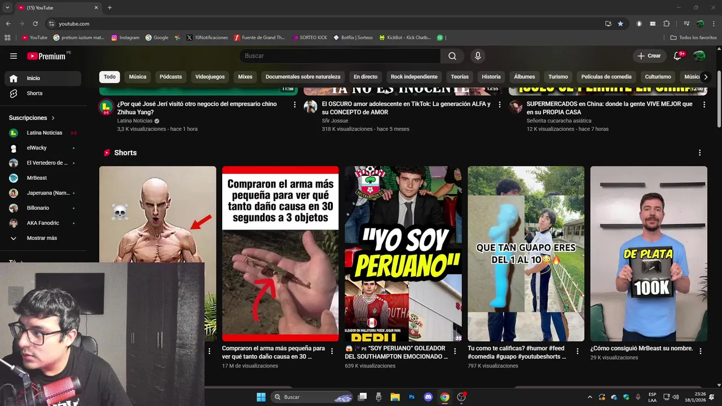Click the Crear button

649,56
